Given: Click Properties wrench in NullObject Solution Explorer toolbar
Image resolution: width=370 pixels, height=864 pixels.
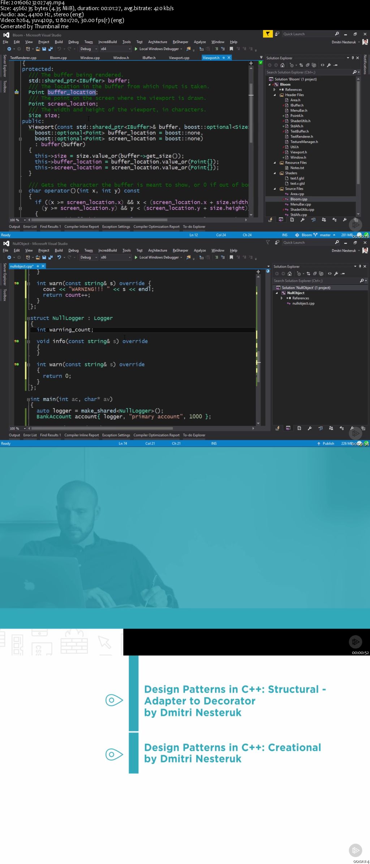Looking at the screenshot, I should click(x=336, y=274).
